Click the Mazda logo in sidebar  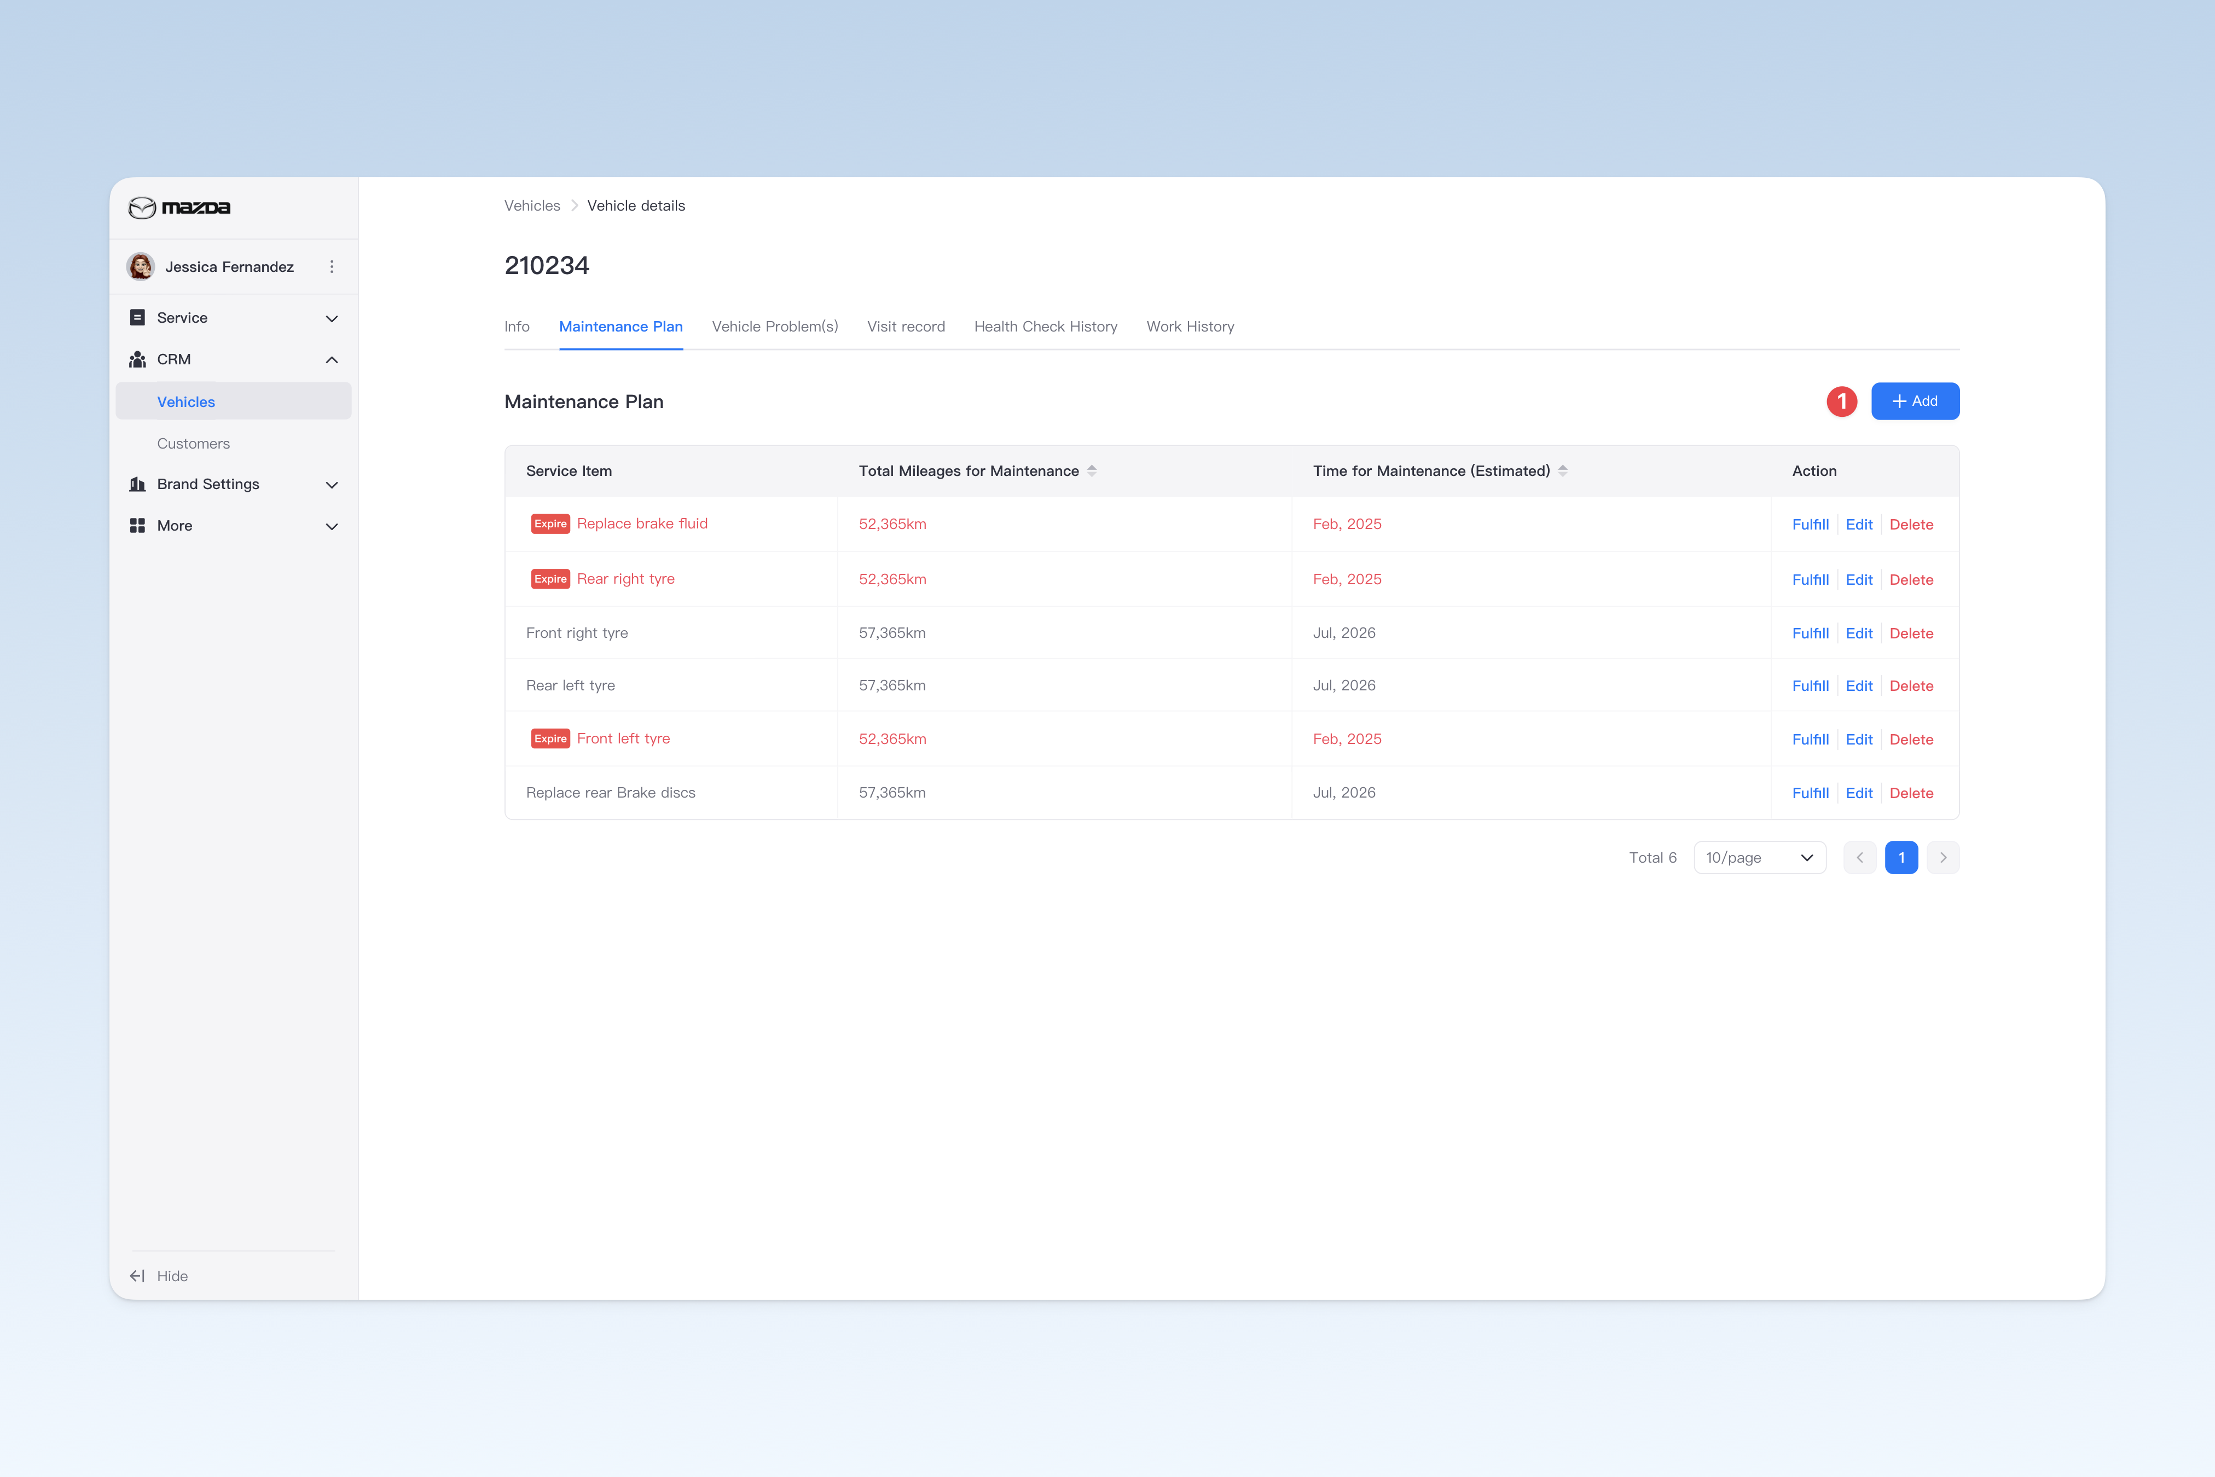(179, 207)
